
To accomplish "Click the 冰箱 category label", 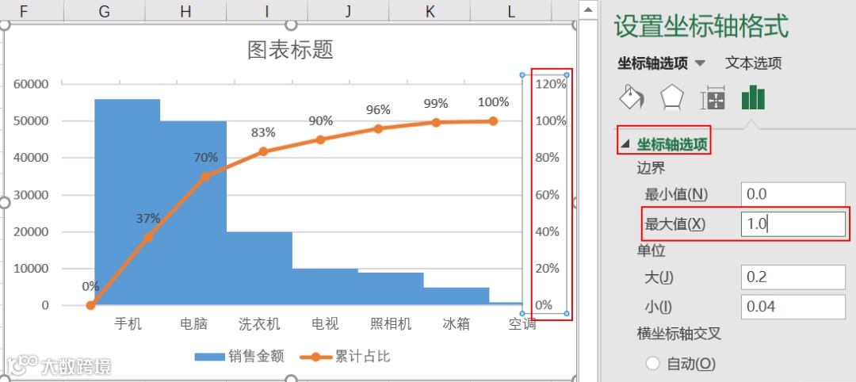I will coord(457,324).
